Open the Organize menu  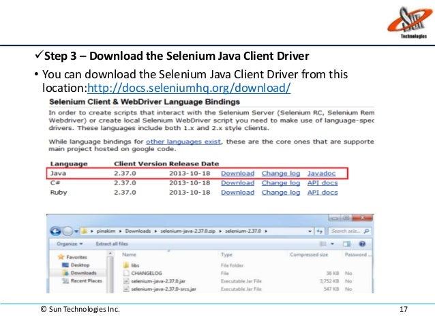[70, 244]
